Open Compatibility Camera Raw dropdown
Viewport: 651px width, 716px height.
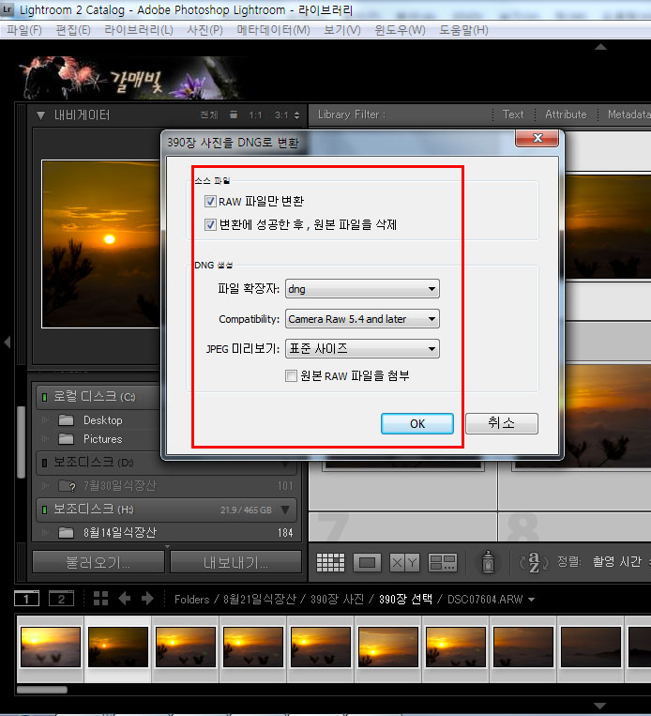(x=362, y=319)
